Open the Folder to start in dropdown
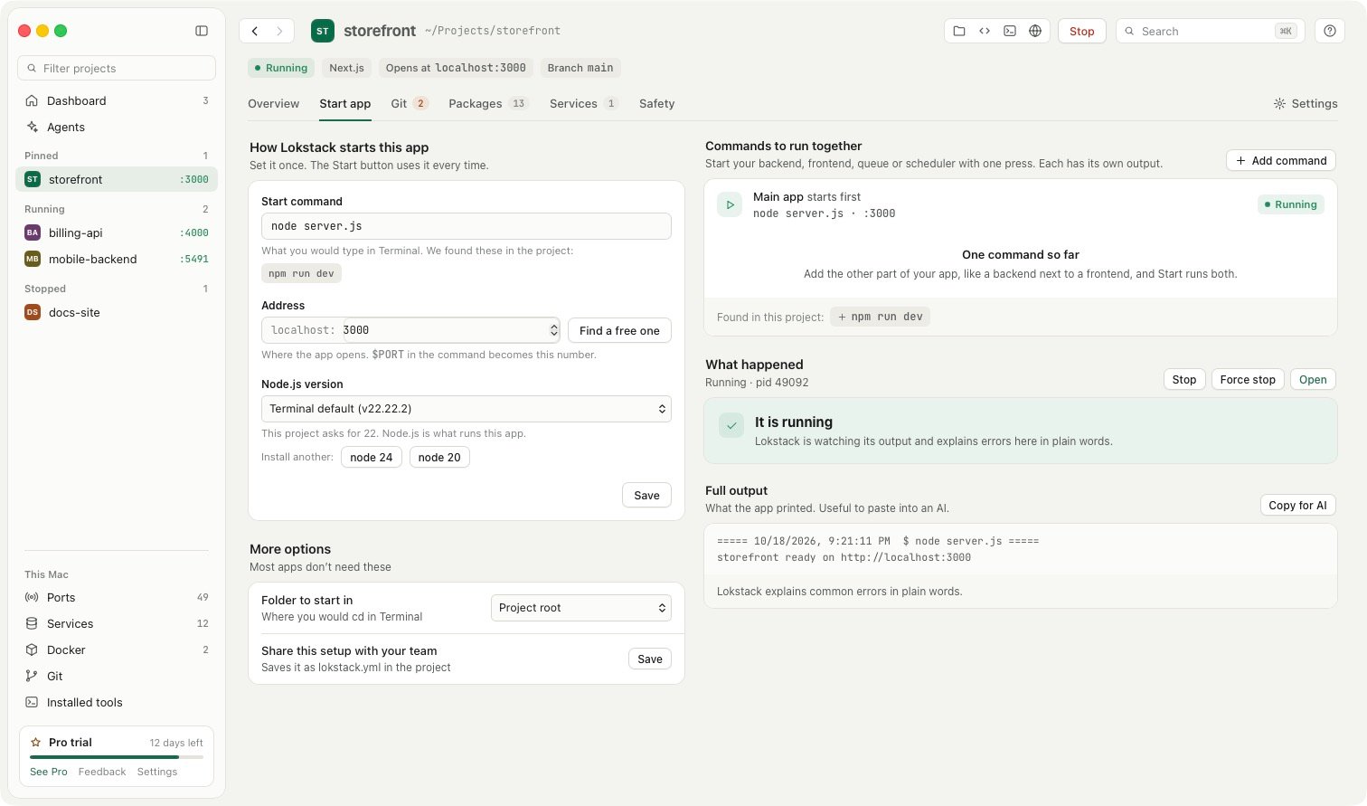The width and height of the screenshot is (1367, 806). [581, 608]
